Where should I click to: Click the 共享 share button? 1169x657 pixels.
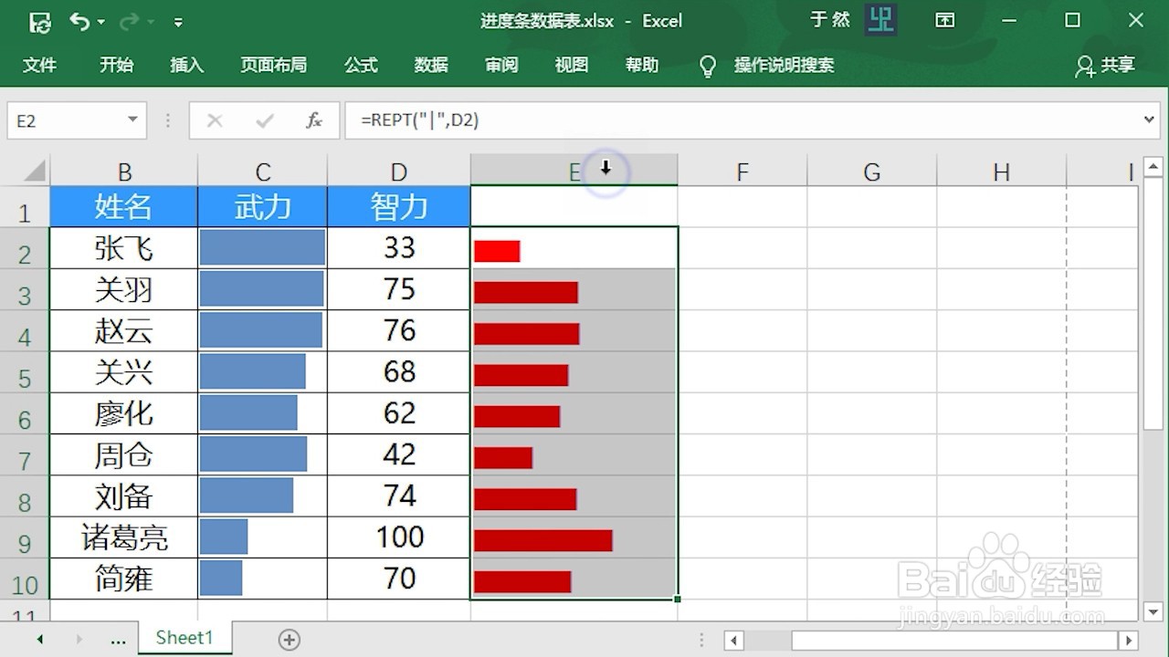[1105, 65]
